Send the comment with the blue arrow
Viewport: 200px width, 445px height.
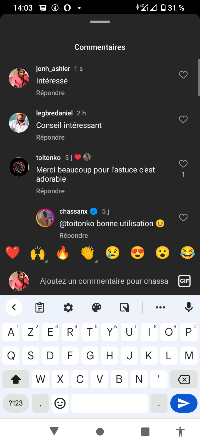(184, 403)
